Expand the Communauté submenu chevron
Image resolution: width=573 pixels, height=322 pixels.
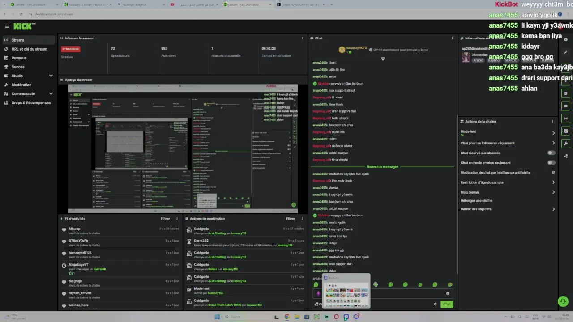(x=51, y=94)
